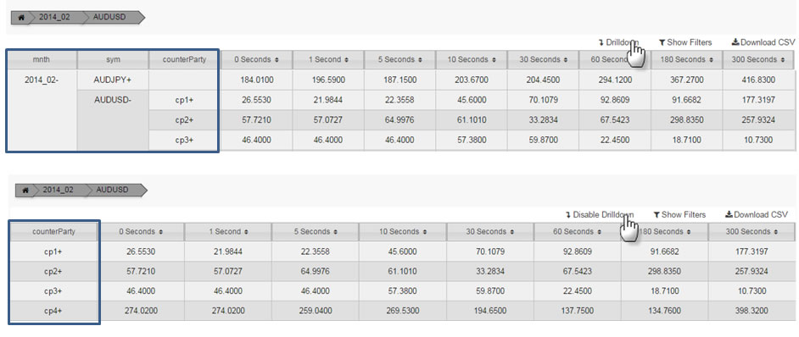The image size is (799, 337).
Task: Collapse the 2014_02- month group
Action: tap(42, 80)
